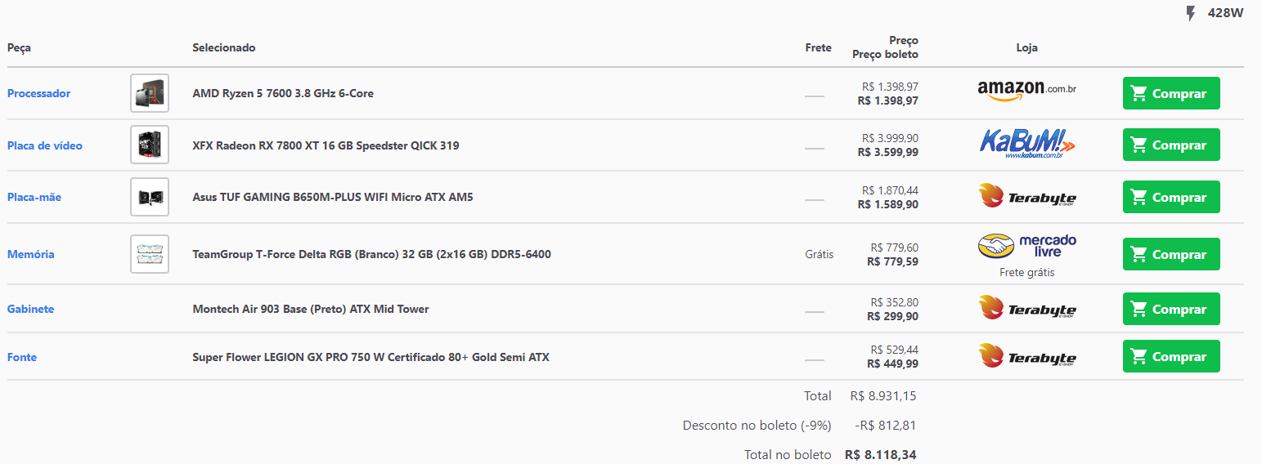Click Comprar for the Montech Air 903 case

tap(1171, 309)
